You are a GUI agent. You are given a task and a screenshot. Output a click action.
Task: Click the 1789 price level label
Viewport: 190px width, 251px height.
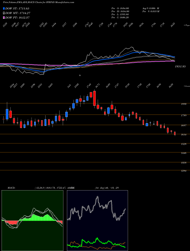point(184,115)
